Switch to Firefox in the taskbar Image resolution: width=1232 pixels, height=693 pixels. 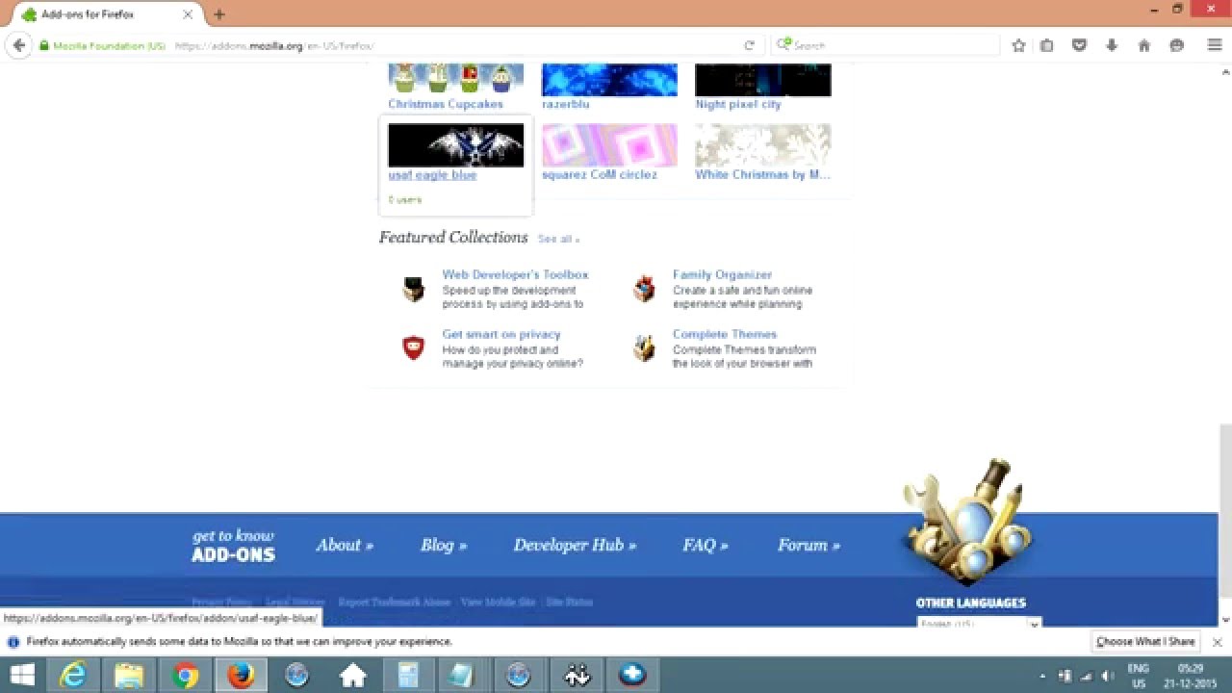241,676
